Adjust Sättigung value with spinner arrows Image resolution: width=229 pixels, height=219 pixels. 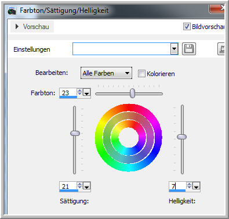79,186
